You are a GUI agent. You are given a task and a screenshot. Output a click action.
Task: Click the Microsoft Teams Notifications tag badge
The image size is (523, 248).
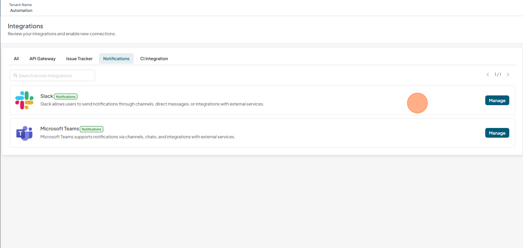coord(91,129)
